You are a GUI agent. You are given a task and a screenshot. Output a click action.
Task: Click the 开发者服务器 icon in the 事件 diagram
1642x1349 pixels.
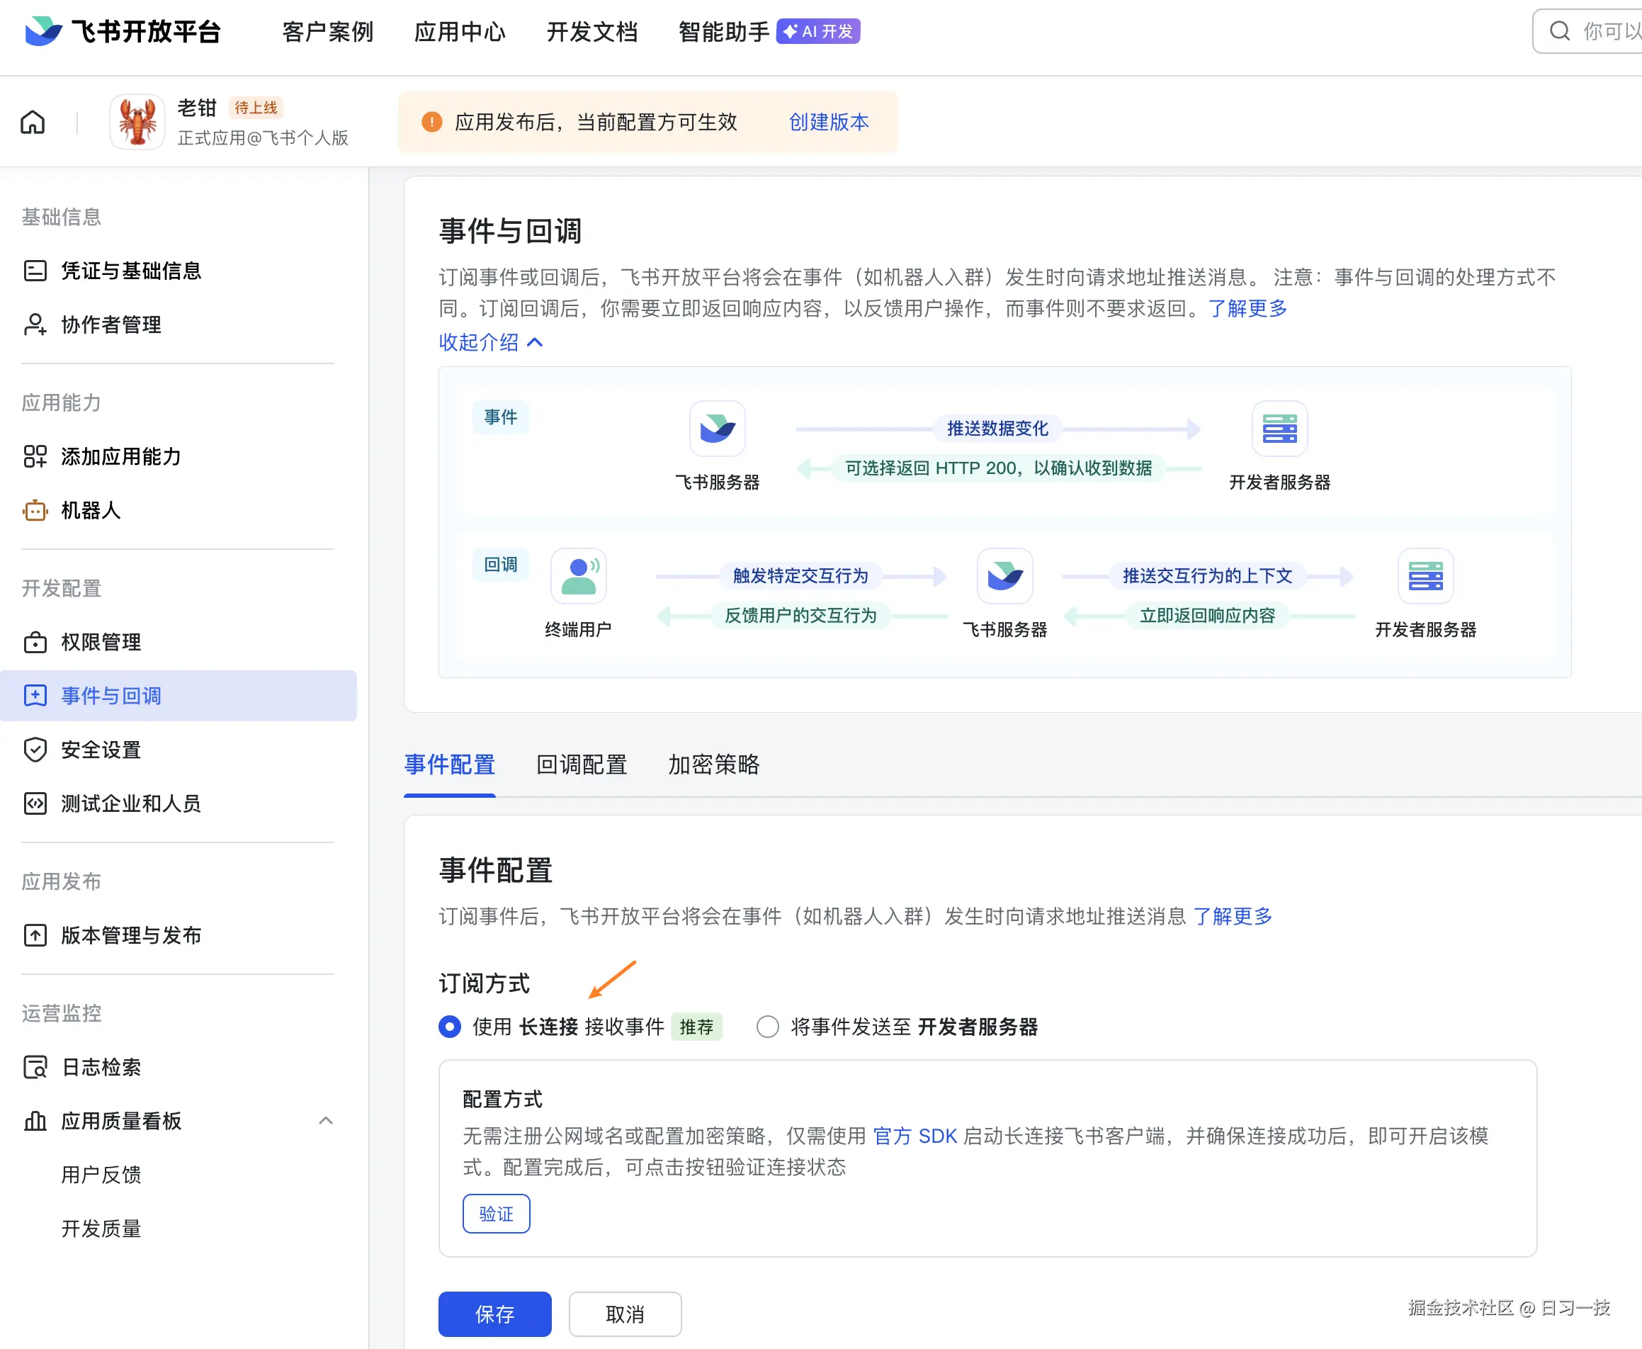[x=1279, y=428]
